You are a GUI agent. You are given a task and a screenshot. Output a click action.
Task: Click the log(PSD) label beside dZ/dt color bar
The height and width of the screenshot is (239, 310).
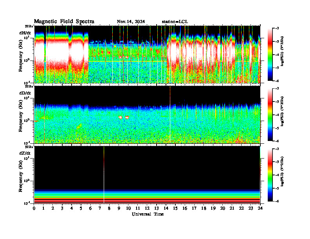coord(282,171)
